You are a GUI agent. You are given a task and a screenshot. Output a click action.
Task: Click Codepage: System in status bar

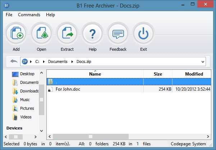click(188, 144)
